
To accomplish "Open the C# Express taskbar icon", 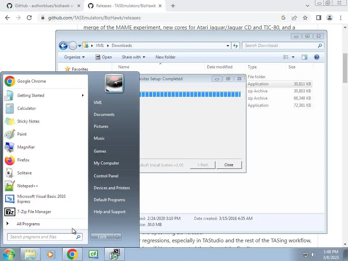I will tap(93, 254).
